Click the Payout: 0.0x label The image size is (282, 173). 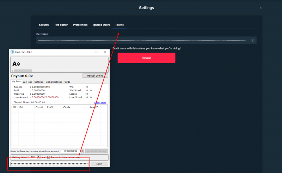22,76
